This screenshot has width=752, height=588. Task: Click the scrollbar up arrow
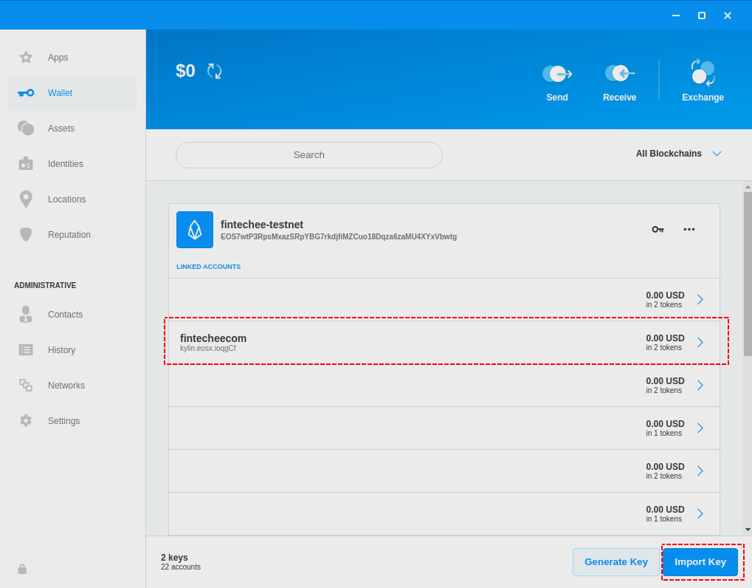748,186
